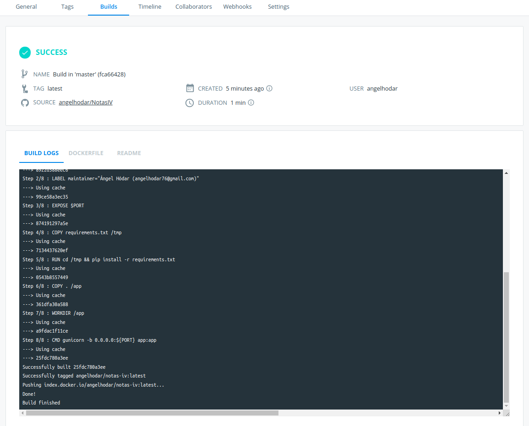529x426 pixels.
Task: Click log hash '---> a9fdac1f11ce'
Action: tap(45, 331)
